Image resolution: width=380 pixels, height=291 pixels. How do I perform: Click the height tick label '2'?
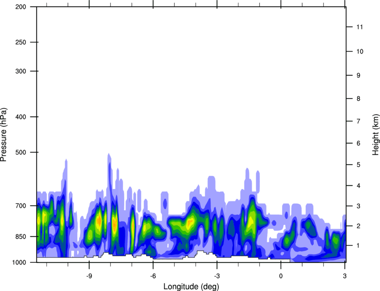coord(359,226)
